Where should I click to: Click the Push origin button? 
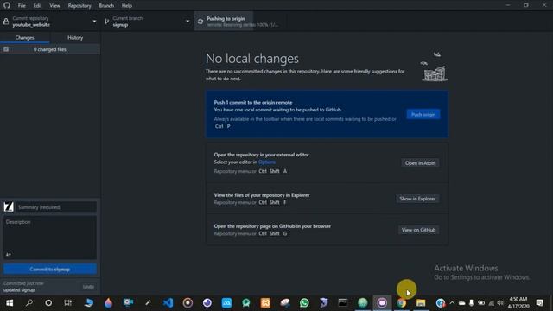point(423,114)
